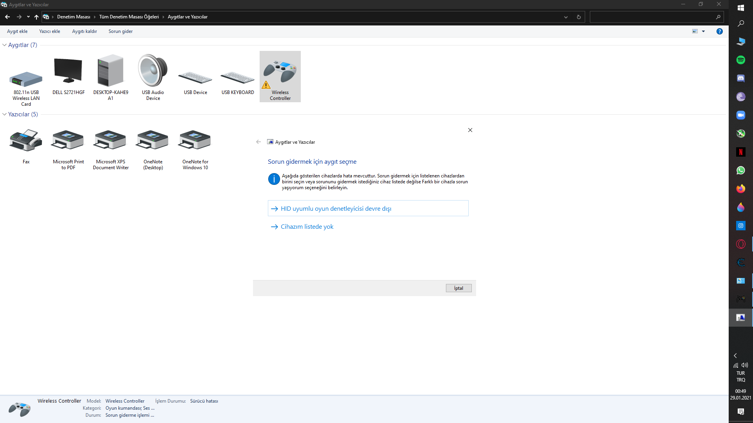Collapse the Yazıcılar (5) group
Image resolution: width=753 pixels, height=423 pixels.
tap(4, 114)
